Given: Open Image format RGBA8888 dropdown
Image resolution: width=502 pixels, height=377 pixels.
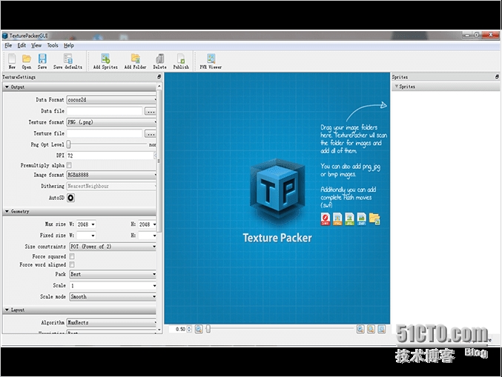Looking at the screenshot, I should (111, 175).
